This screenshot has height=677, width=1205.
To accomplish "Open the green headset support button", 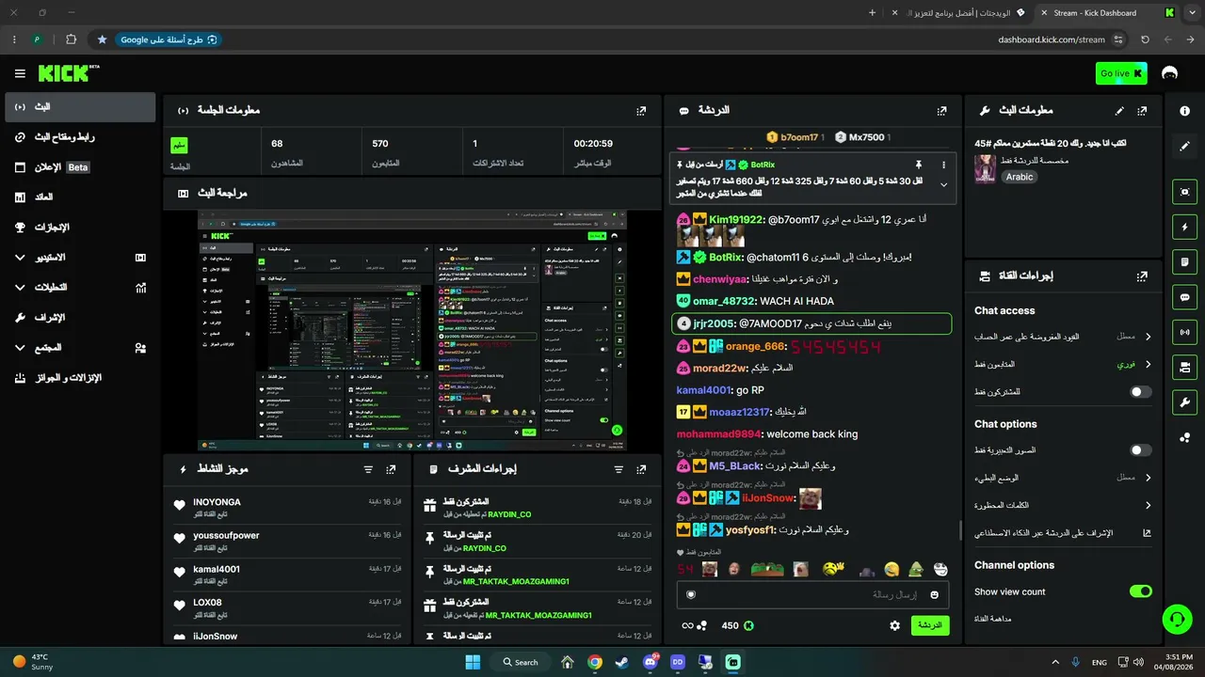I will pyautogui.click(x=1177, y=618).
